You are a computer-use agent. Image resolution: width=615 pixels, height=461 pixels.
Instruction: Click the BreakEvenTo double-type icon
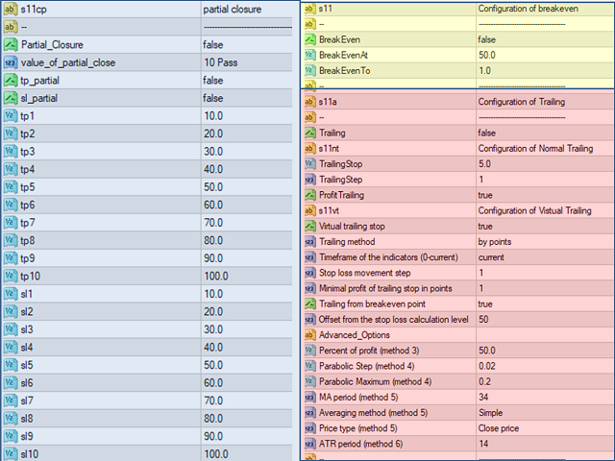pyautogui.click(x=310, y=70)
